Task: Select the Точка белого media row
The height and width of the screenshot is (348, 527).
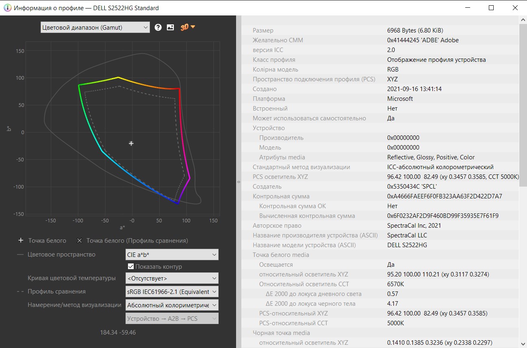Action: (x=380, y=255)
